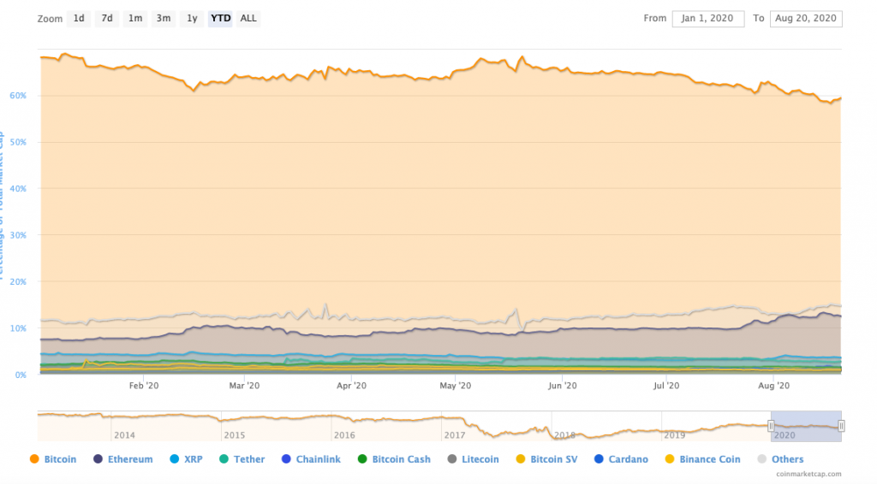
Task: Click Binance Coin yellow legend dot
Action: pyautogui.click(x=670, y=459)
